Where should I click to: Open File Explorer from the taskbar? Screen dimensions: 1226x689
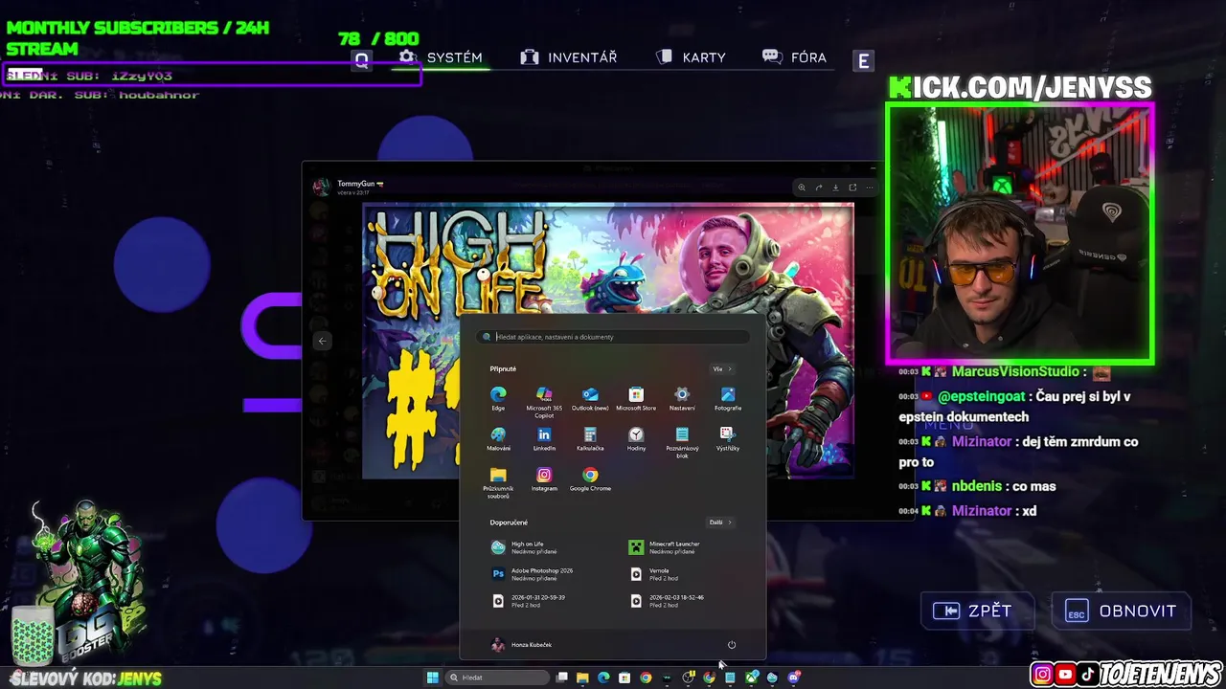(x=582, y=678)
